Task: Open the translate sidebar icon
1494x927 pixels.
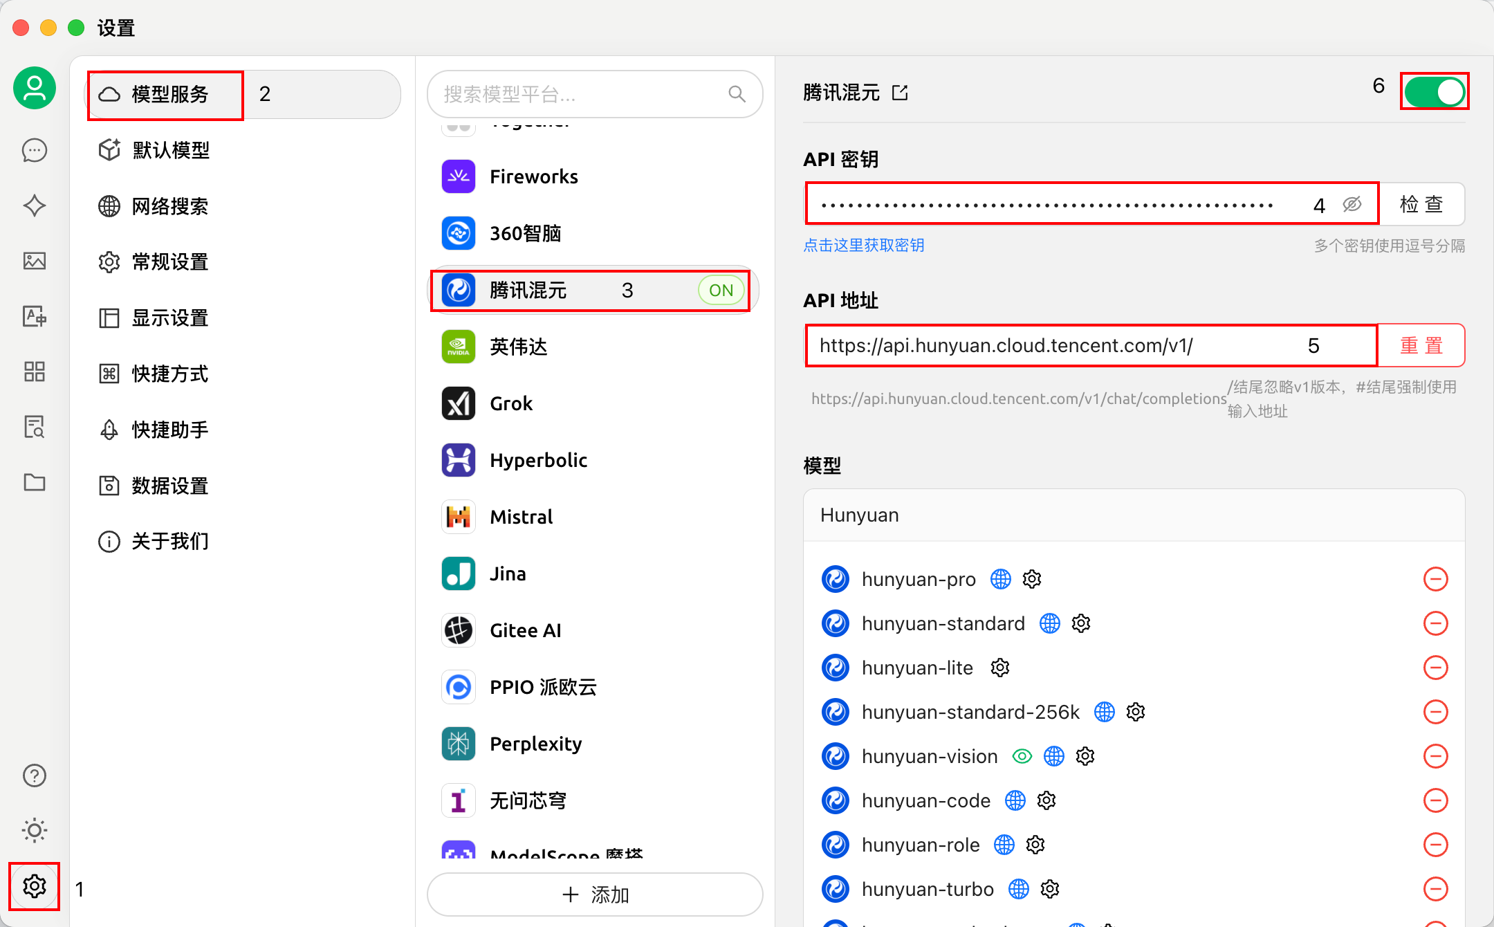Action: (x=35, y=316)
